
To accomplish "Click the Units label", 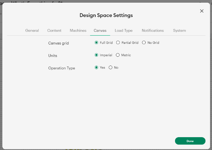I will 53,56.
